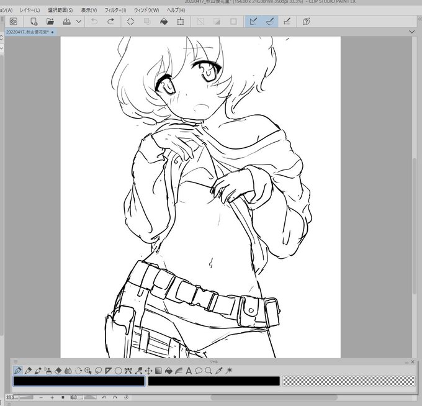The width and height of the screenshot is (422, 406).
Task: Select the Brush tool
Action: pyautogui.click(x=38, y=371)
